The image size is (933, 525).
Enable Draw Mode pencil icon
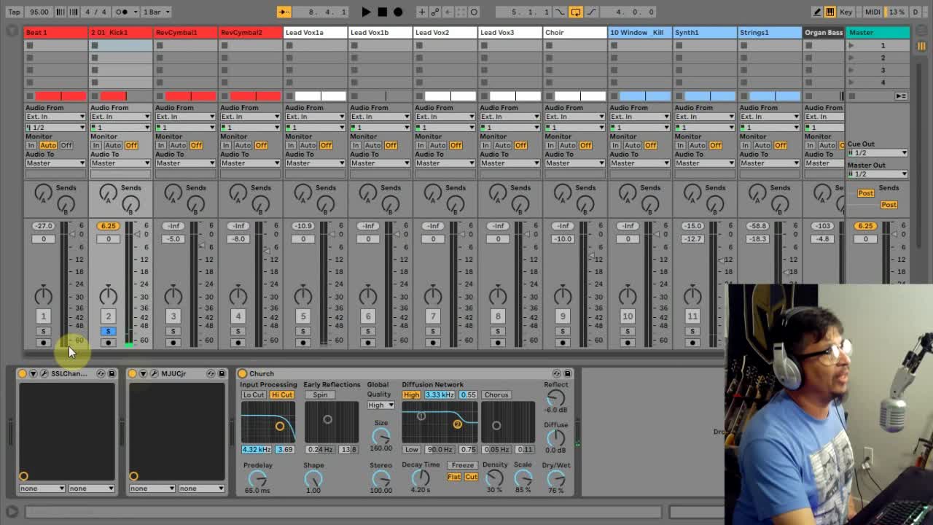click(816, 12)
